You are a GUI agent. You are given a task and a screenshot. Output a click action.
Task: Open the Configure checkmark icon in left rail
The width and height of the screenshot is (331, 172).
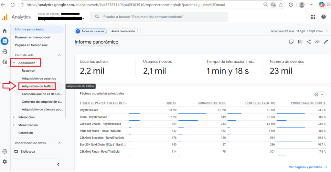point(5,151)
